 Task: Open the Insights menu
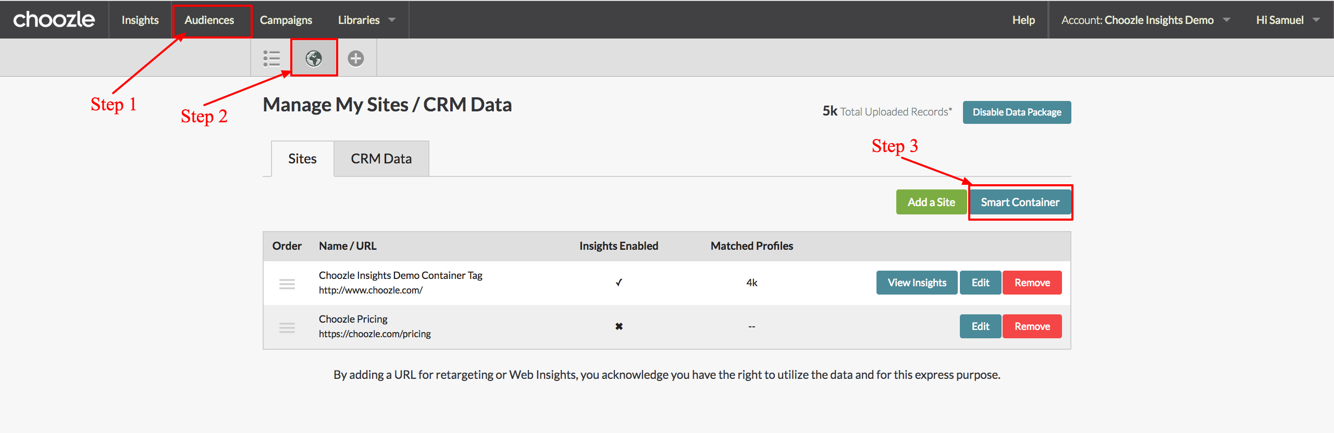tap(140, 20)
